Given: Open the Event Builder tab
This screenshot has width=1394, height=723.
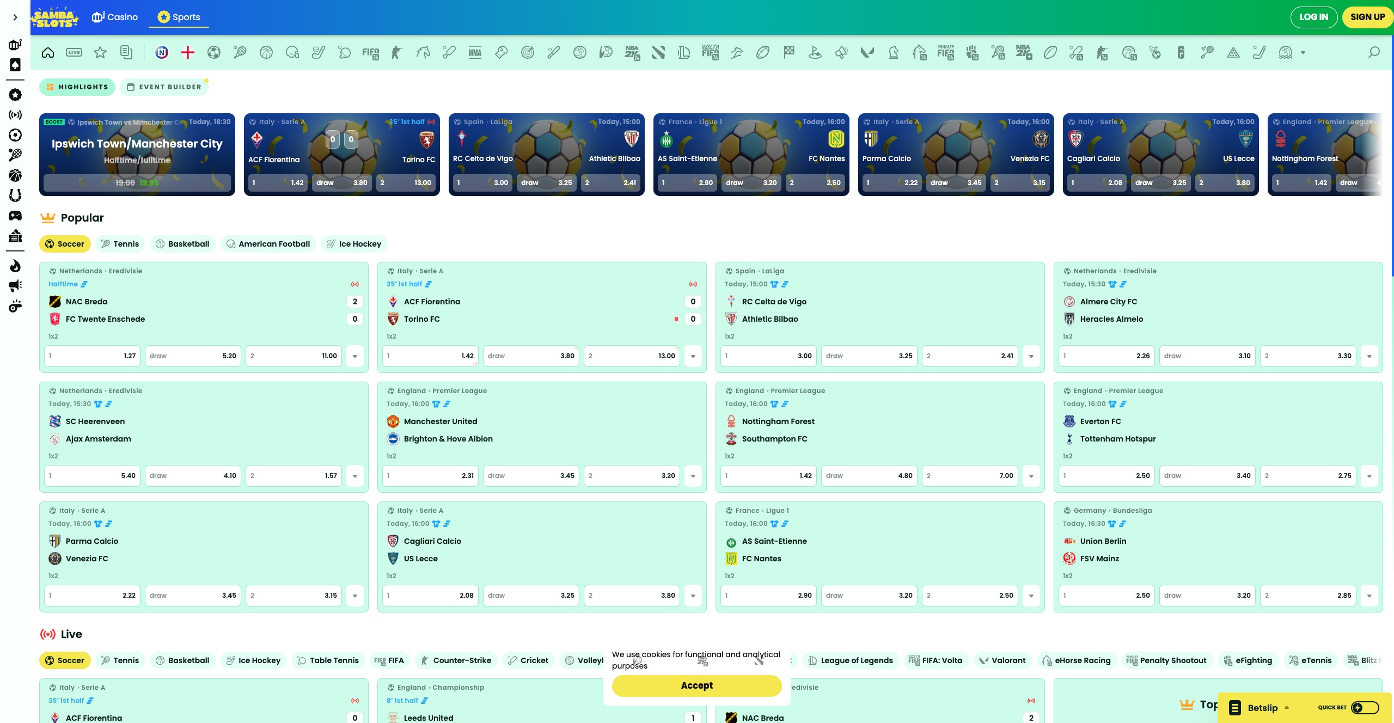Looking at the screenshot, I should (164, 87).
